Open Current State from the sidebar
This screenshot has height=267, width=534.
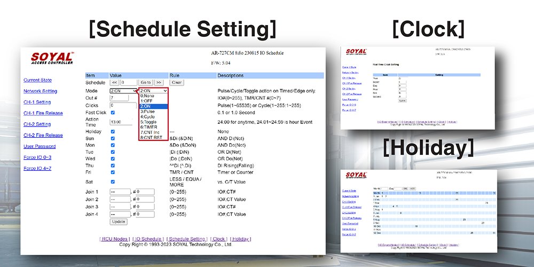pyautogui.click(x=37, y=80)
